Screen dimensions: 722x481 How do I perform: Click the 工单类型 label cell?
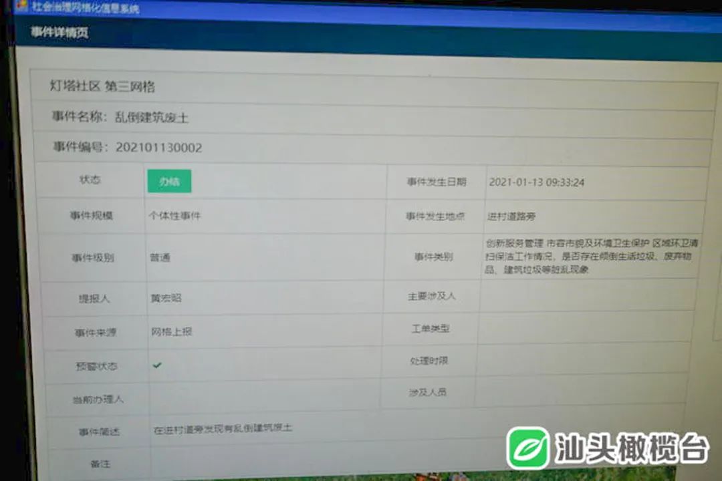click(x=431, y=329)
